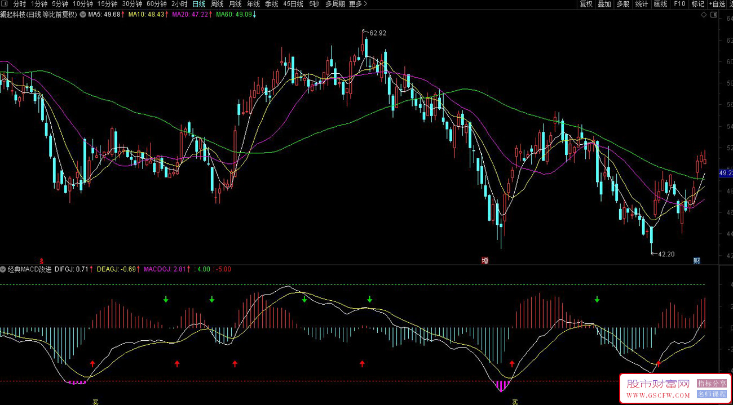Click the red $ event marker

point(42,261)
